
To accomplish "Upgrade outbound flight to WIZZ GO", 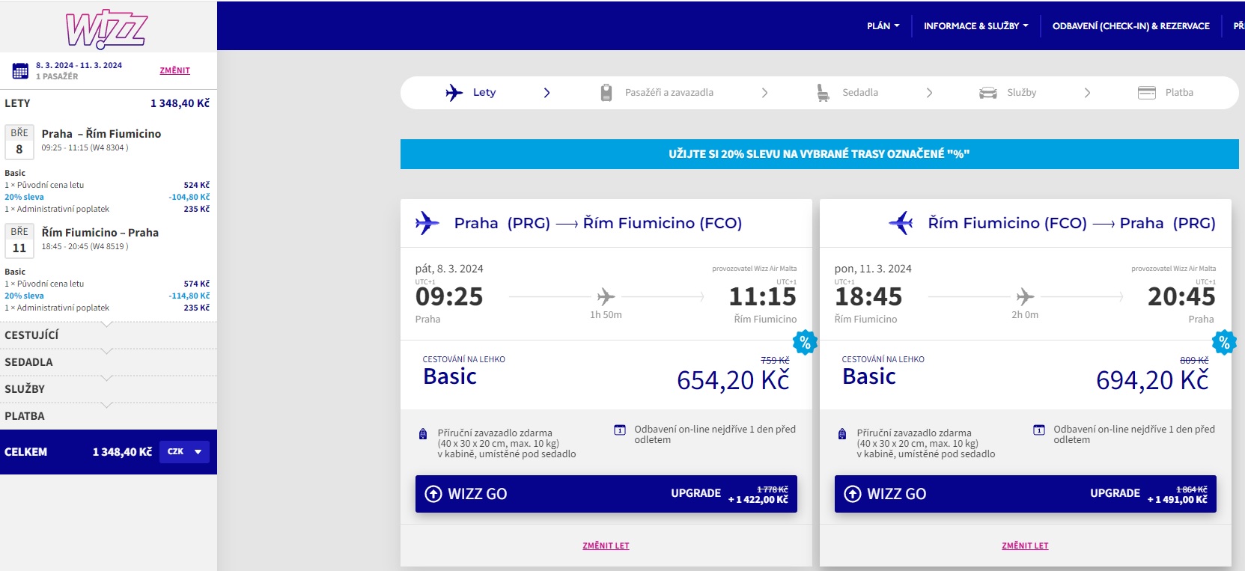I will [x=606, y=494].
